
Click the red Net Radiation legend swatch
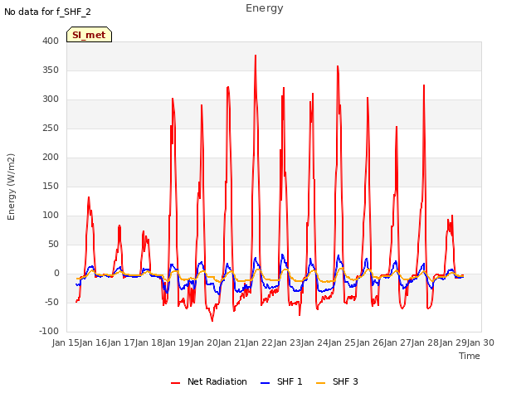pyautogui.click(x=175, y=382)
